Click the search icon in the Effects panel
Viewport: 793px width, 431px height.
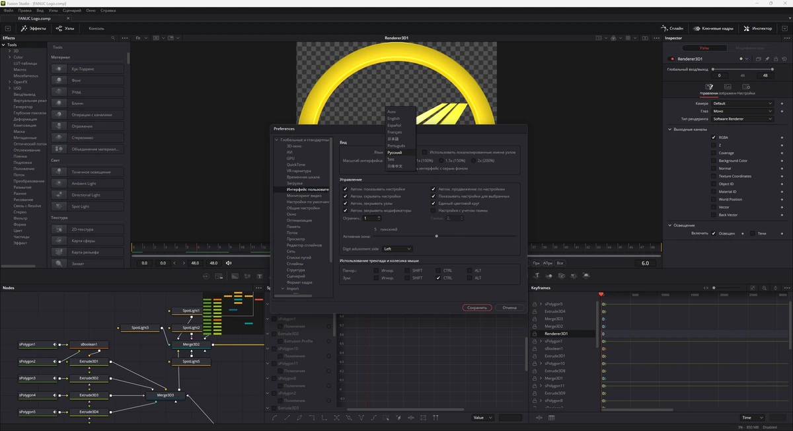[x=113, y=38]
